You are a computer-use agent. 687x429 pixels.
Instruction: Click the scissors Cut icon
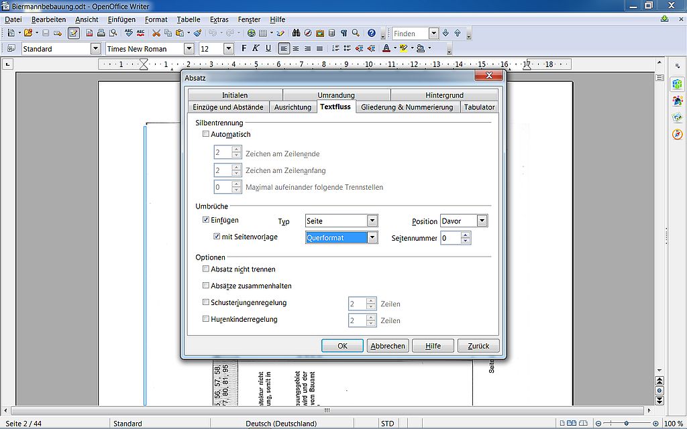tap(156, 33)
